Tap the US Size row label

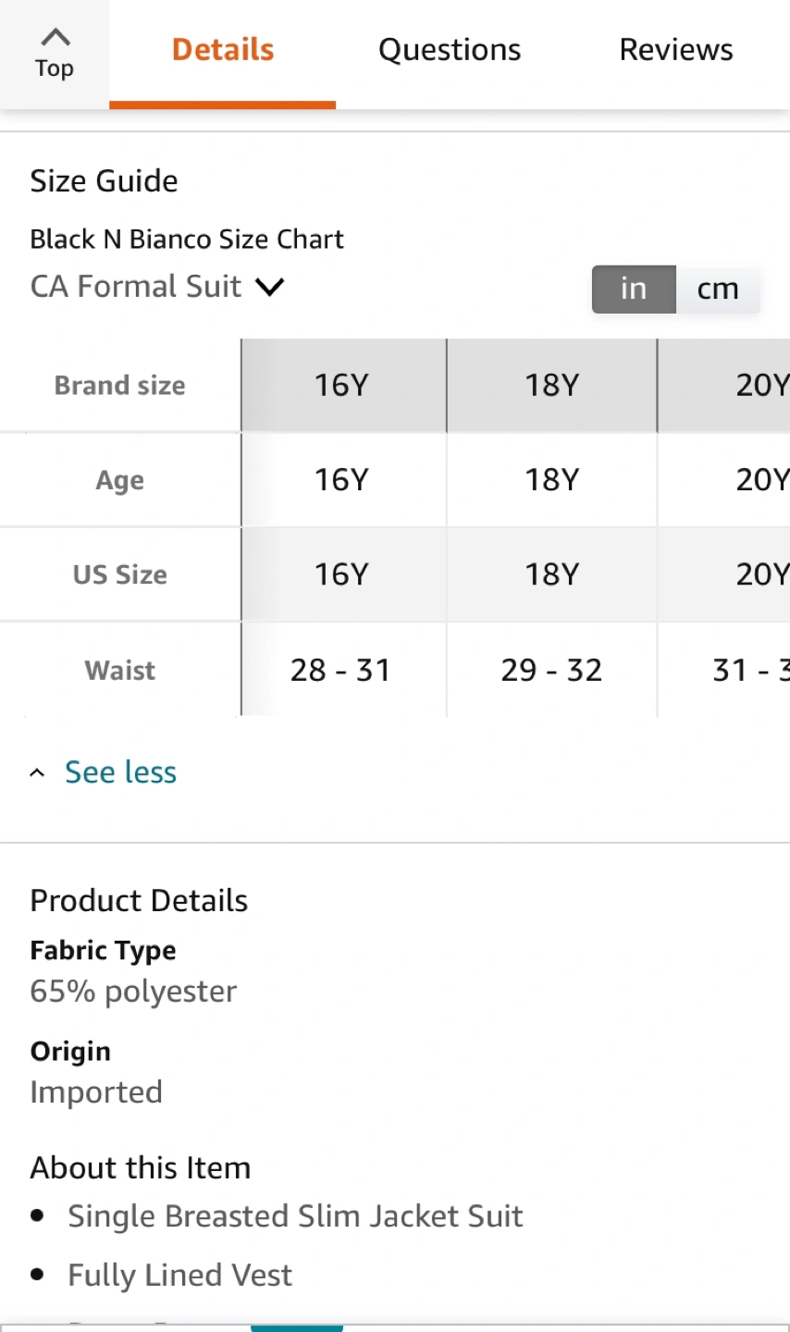point(120,575)
